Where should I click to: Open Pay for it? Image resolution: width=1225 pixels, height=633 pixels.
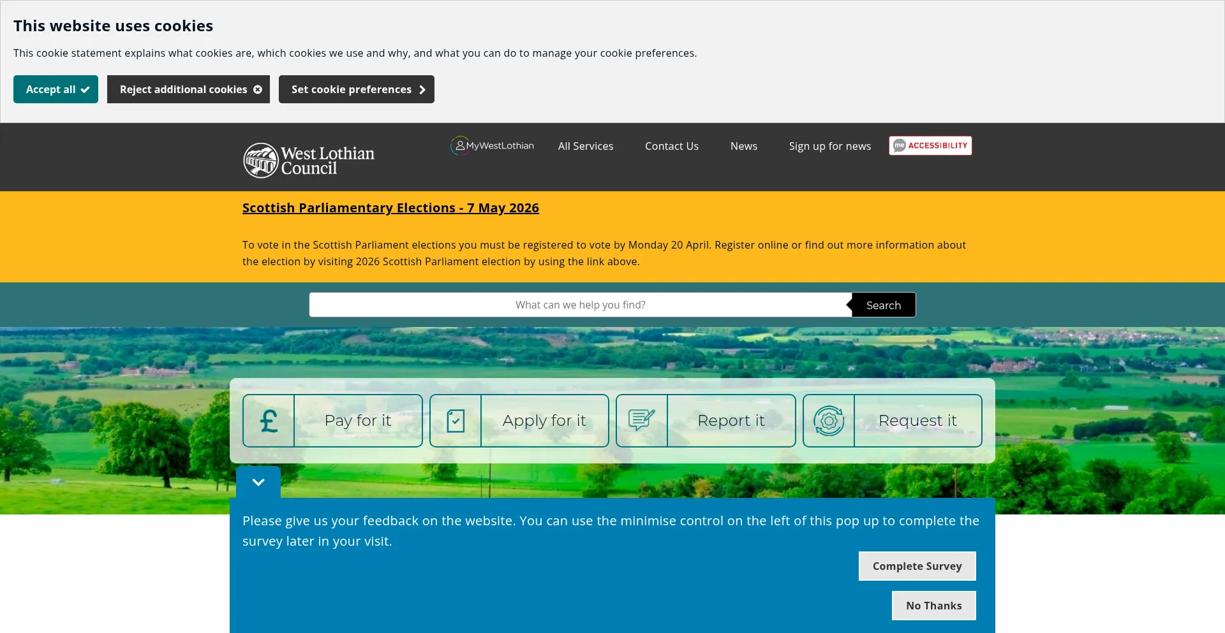[332, 421]
